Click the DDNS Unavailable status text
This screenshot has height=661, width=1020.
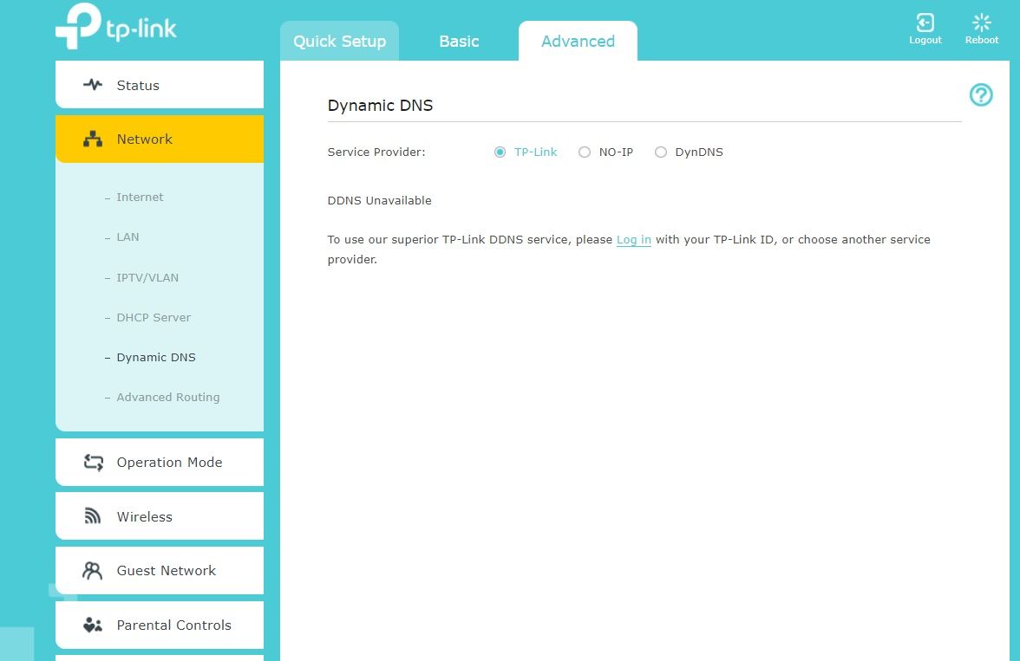click(379, 200)
